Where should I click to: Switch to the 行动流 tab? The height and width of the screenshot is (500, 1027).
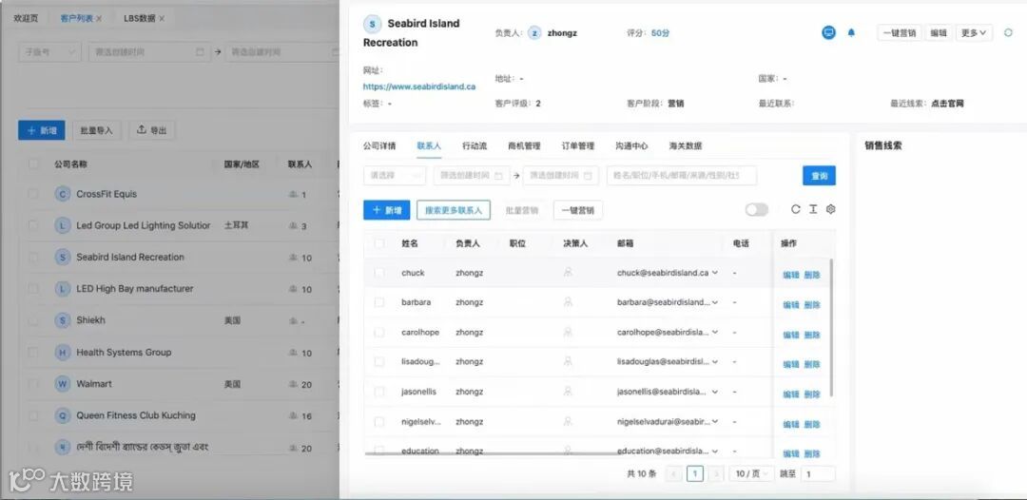[x=475, y=146]
